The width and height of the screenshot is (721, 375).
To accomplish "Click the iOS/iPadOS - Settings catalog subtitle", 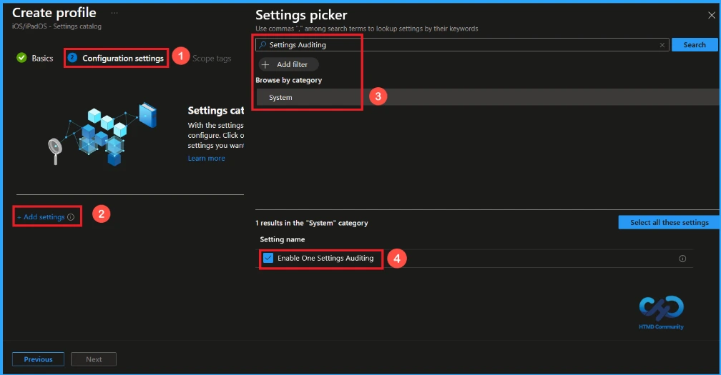I will 57,26.
